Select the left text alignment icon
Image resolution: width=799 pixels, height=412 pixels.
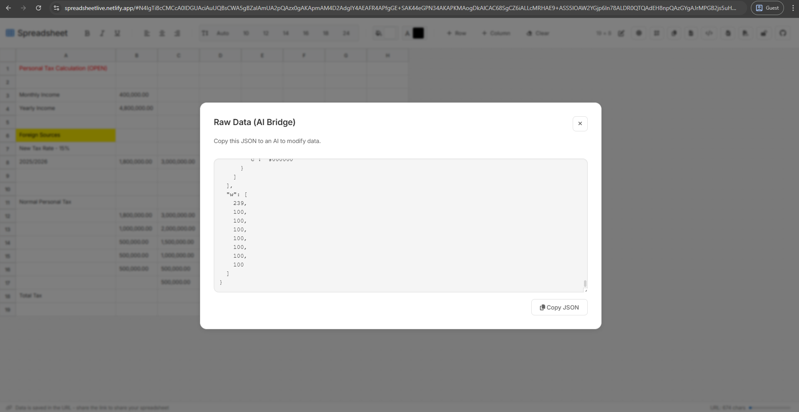(x=147, y=33)
